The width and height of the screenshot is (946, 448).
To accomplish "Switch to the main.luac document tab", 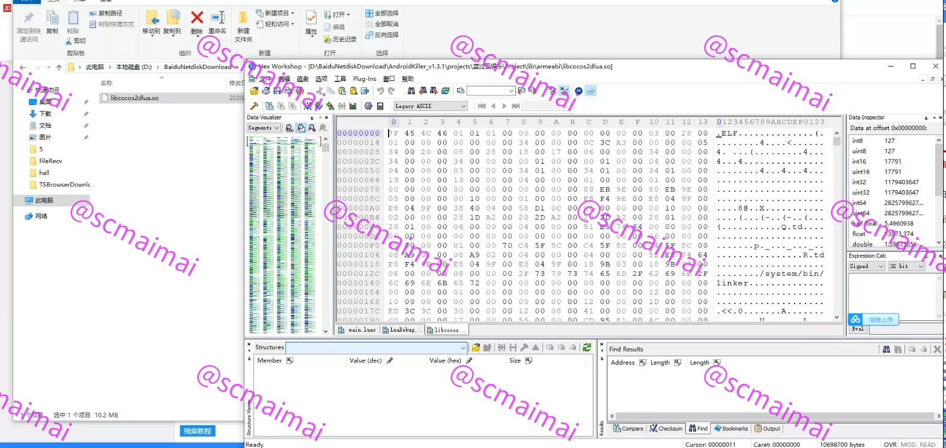I will pos(357,330).
